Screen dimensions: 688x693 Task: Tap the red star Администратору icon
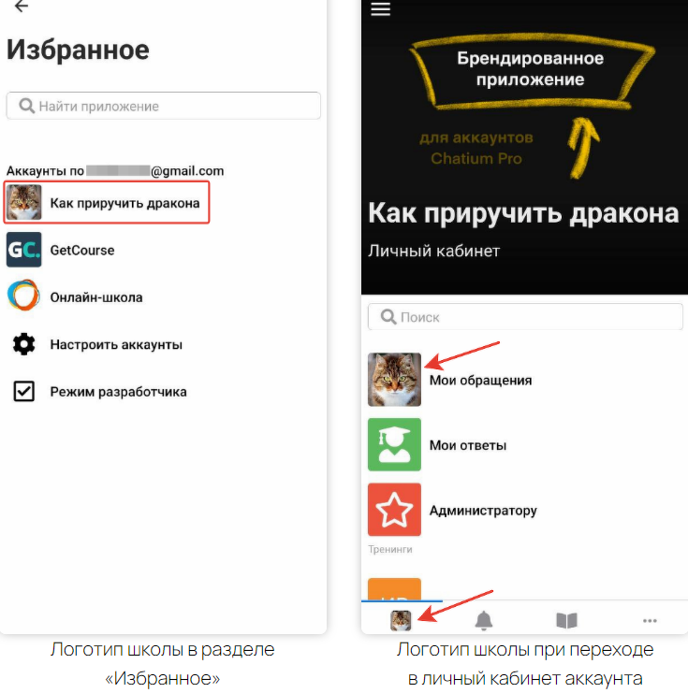(x=394, y=510)
